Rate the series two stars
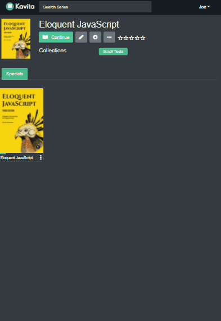 [x=126, y=38]
